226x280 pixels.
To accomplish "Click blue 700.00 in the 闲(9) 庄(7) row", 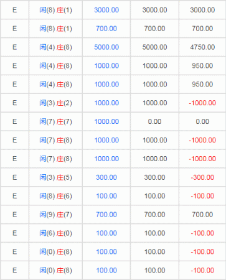I will click(x=106, y=215).
